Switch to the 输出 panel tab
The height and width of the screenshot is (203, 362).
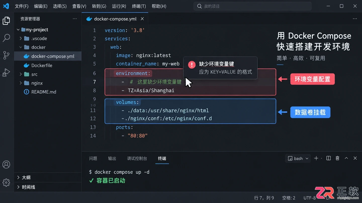[x=112, y=158]
